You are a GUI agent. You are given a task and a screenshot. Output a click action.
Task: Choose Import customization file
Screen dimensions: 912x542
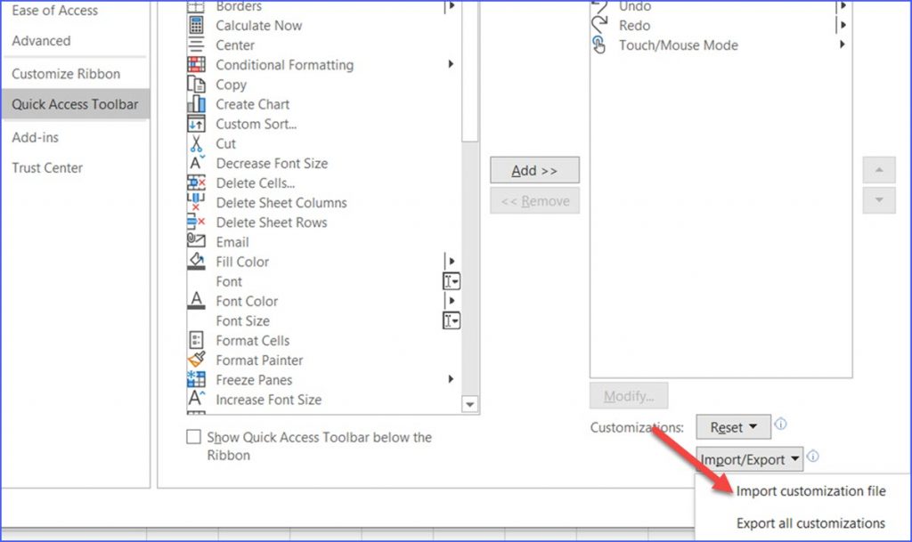click(x=810, y=490)
